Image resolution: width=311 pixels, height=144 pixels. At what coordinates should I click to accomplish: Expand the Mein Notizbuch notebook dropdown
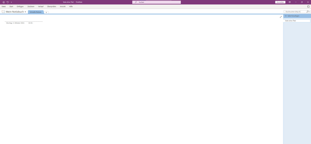coord(26,12)
